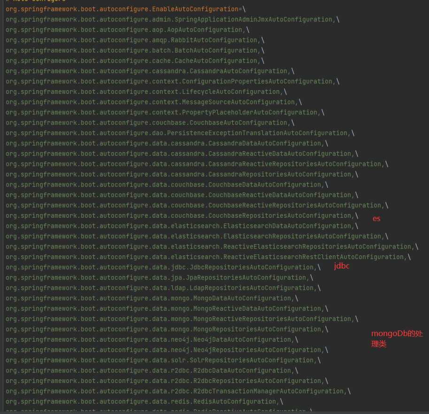Click the cassandra.CassandraAutoConfiguration line
This screenshot has height=414, width=429.
click(150, 71)
